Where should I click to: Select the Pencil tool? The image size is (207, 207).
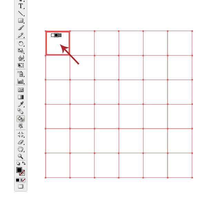pos(21,35)
